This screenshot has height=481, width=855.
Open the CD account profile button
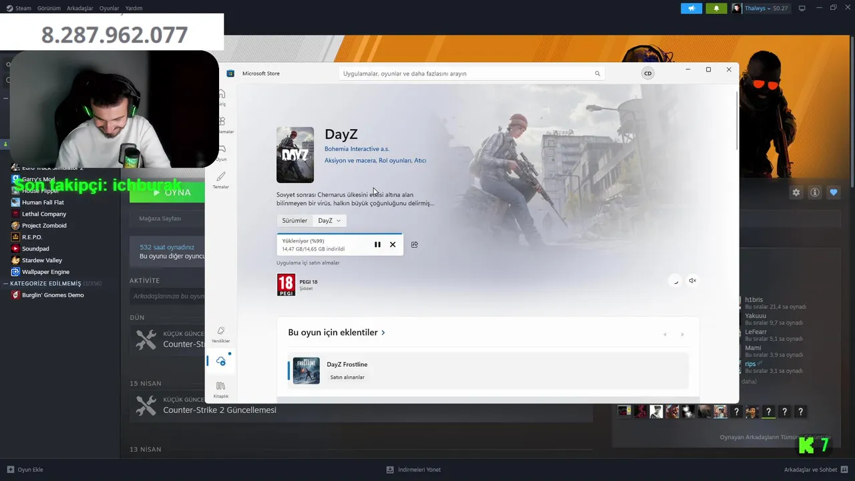pyautogui.click(x=647, y=73)
